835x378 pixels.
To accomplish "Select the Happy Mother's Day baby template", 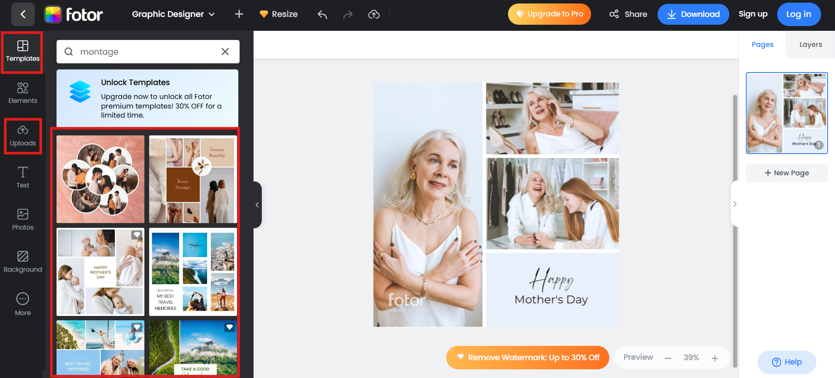I will (100, 272).
